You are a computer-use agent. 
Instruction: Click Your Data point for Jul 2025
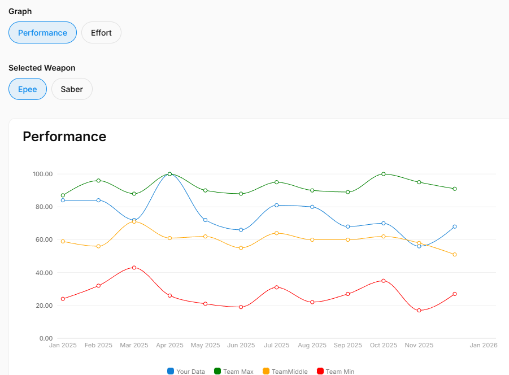coord(276,205)
